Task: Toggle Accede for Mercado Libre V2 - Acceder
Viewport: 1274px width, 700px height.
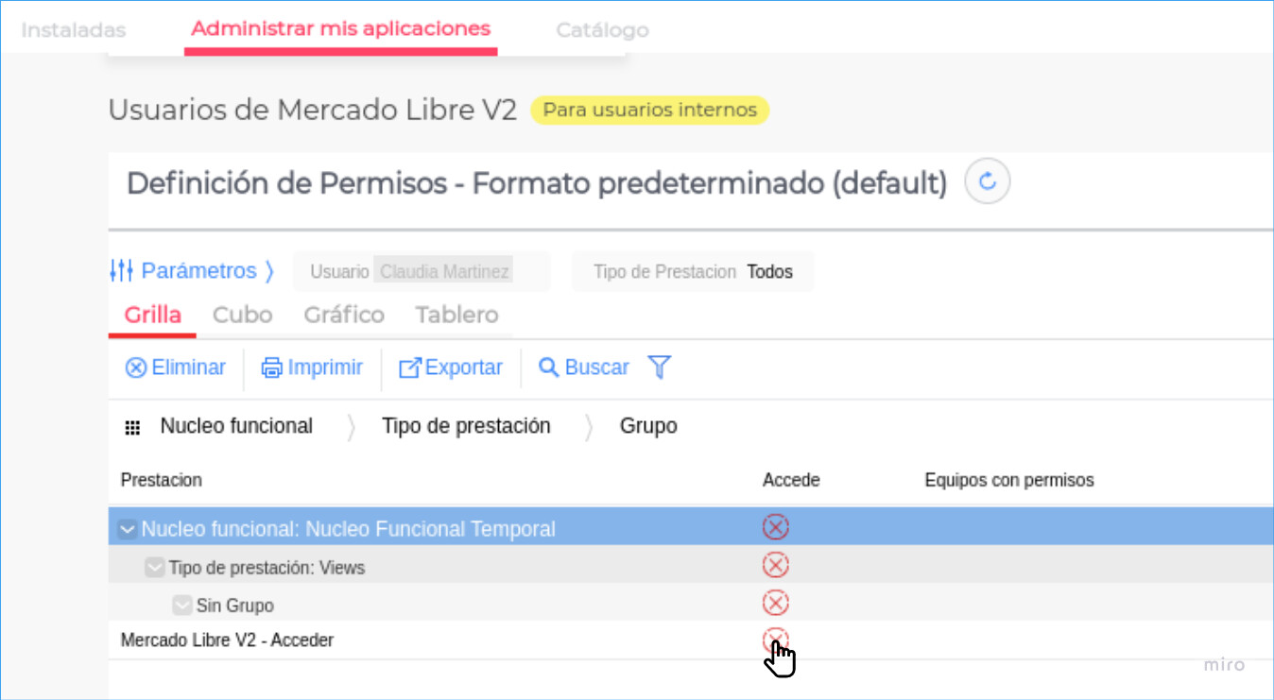Action: click(775, 640)
